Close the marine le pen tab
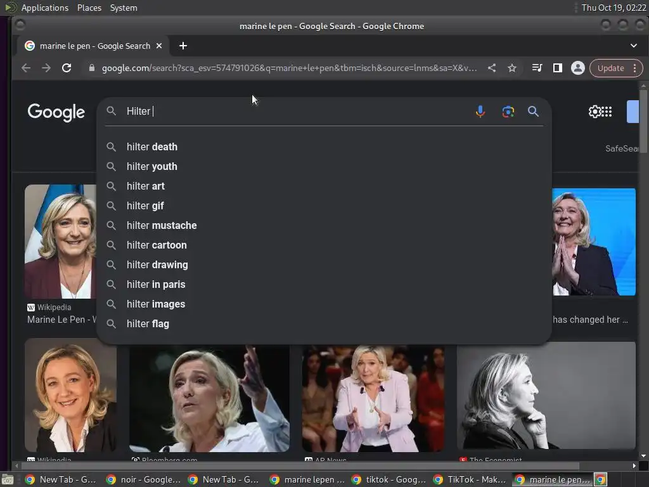The width and height of the screenshot is (649, 487). point(159,46)
